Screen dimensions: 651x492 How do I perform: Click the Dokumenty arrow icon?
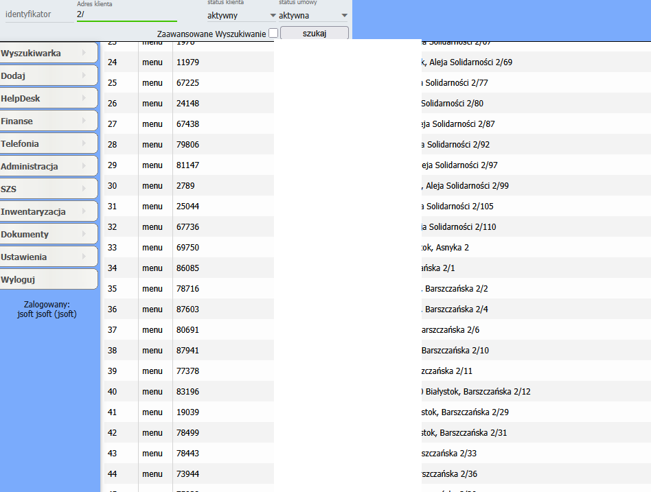(x=84, y=235)
